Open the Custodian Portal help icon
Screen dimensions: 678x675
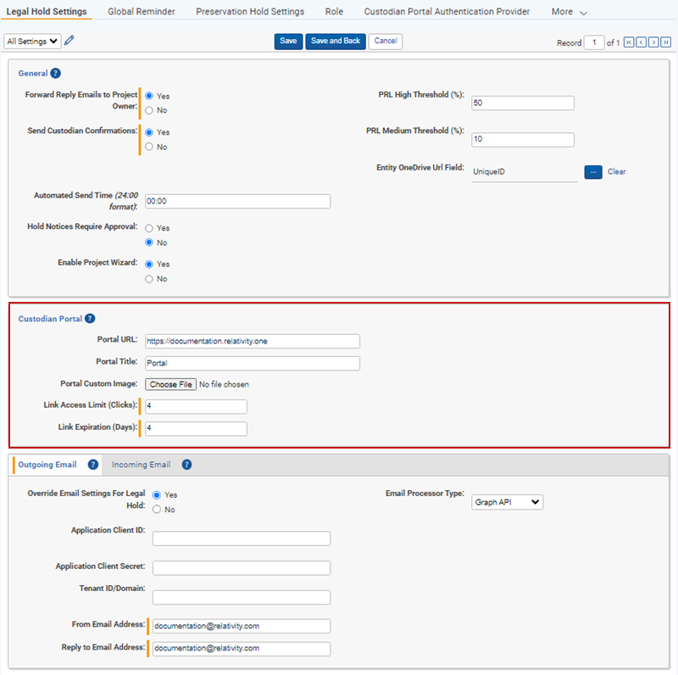pos(90,319)
